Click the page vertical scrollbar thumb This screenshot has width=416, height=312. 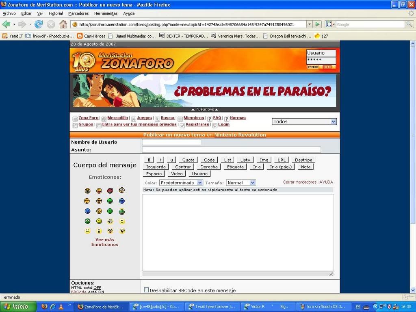(x=413, y=134)
